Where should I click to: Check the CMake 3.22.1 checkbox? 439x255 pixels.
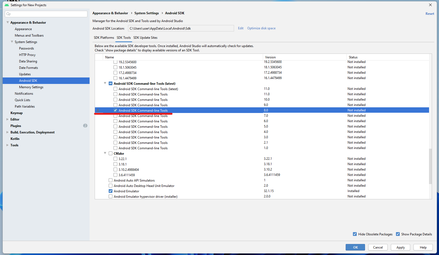coord(115,159)
